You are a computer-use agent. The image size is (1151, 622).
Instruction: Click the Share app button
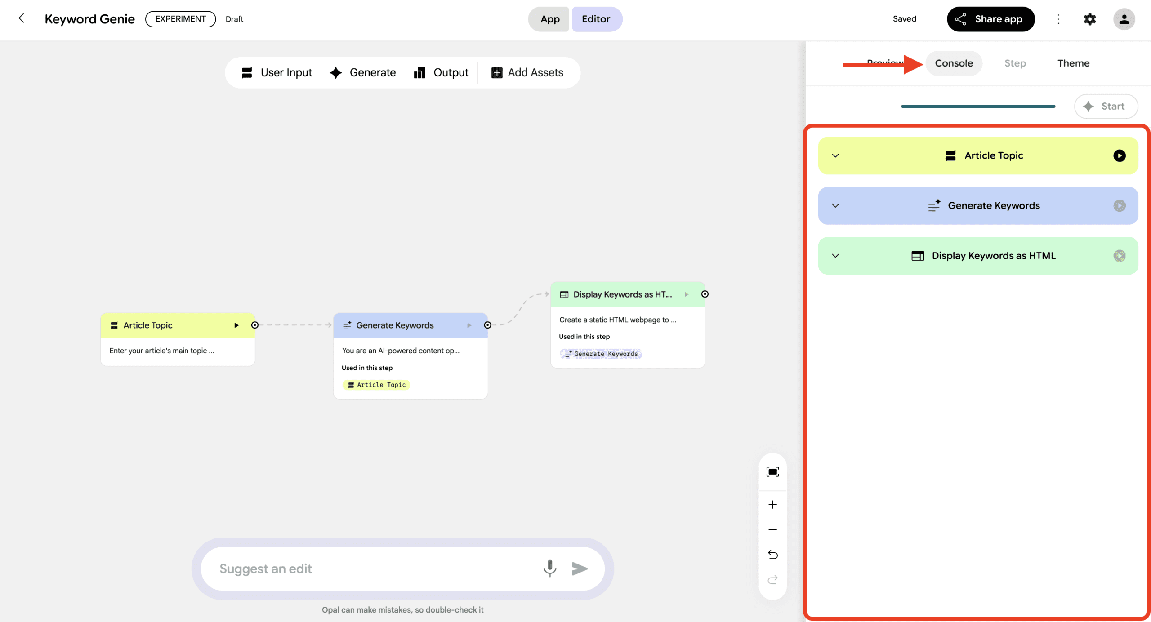[x=991, y=19]
